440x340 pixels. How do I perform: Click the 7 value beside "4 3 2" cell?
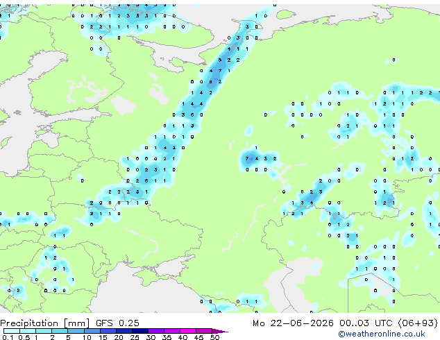(x=247, y=158)
